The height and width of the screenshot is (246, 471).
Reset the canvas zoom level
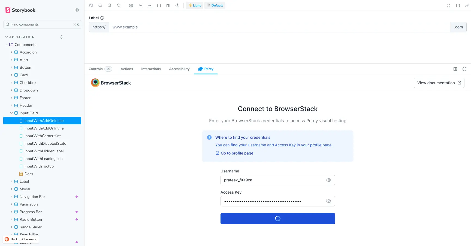point(119,5)
